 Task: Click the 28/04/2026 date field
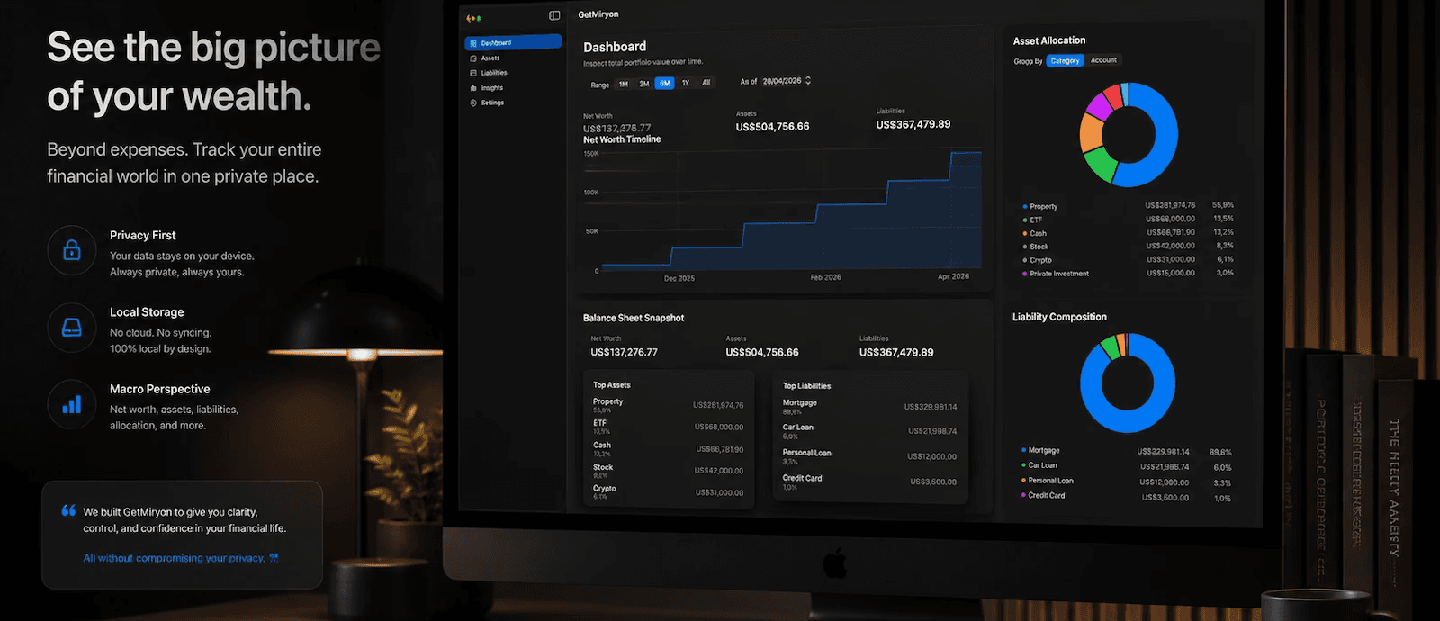[x=781, y=81]
